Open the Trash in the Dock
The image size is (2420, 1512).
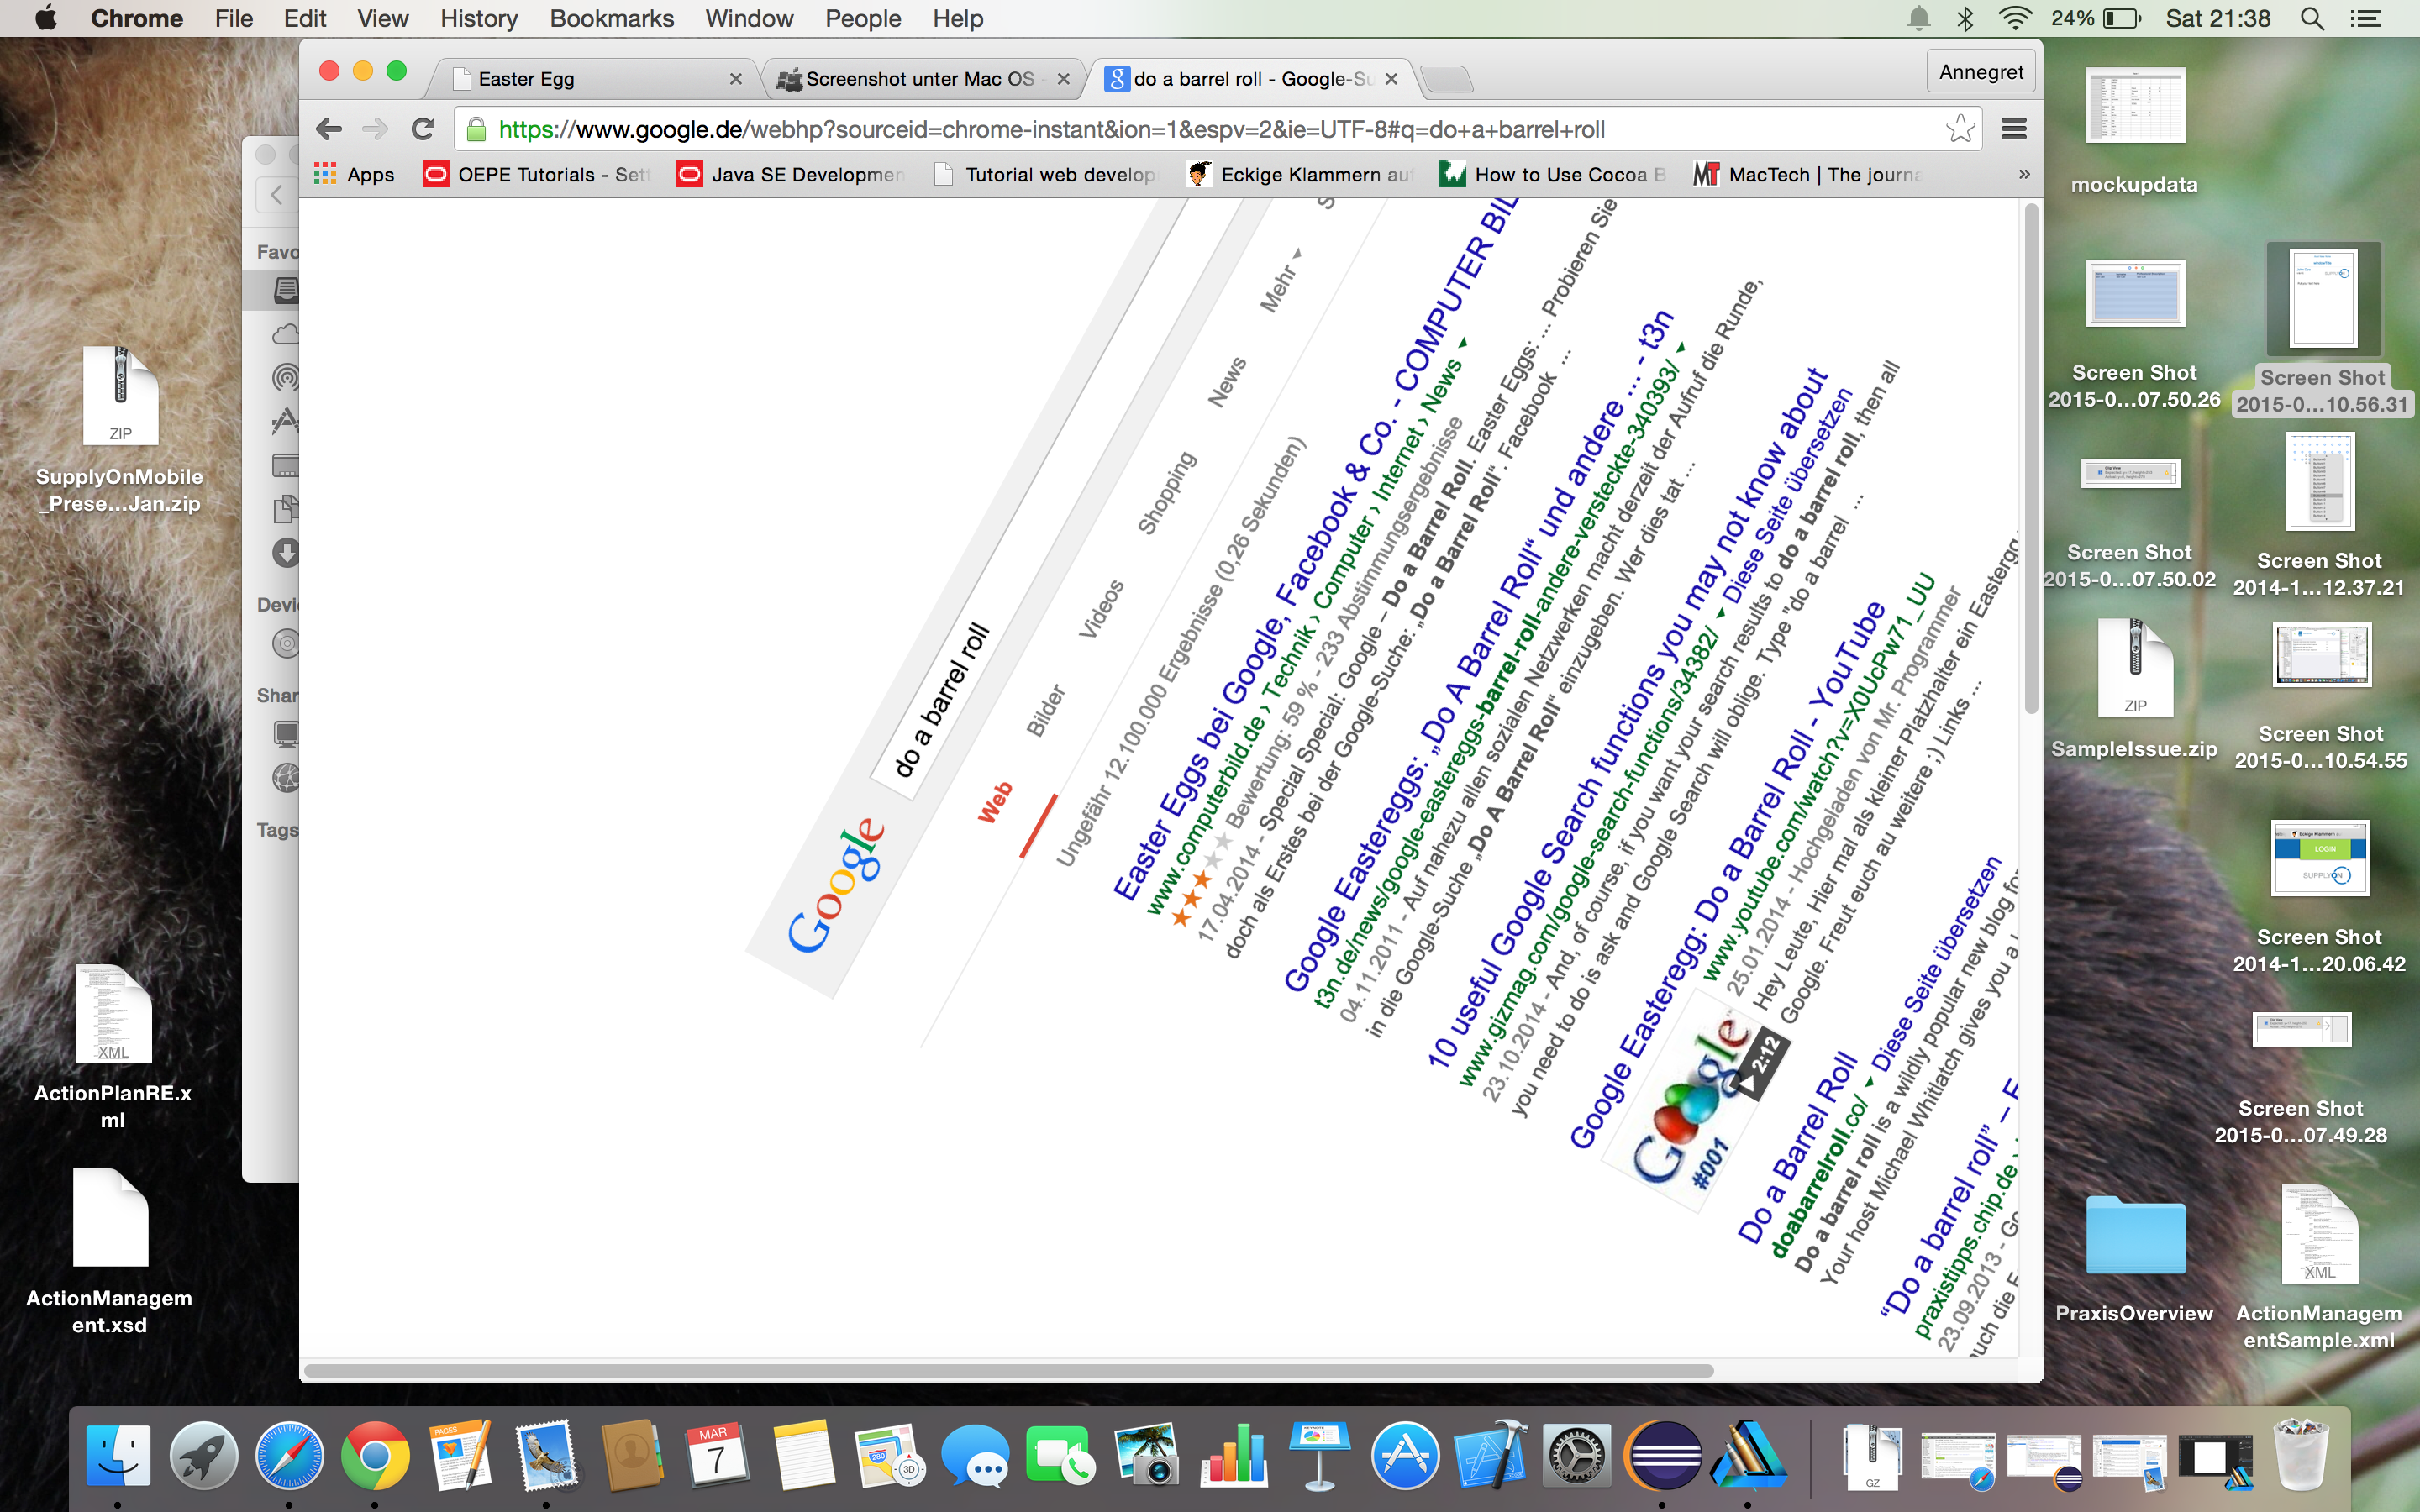point(2302,1455)
